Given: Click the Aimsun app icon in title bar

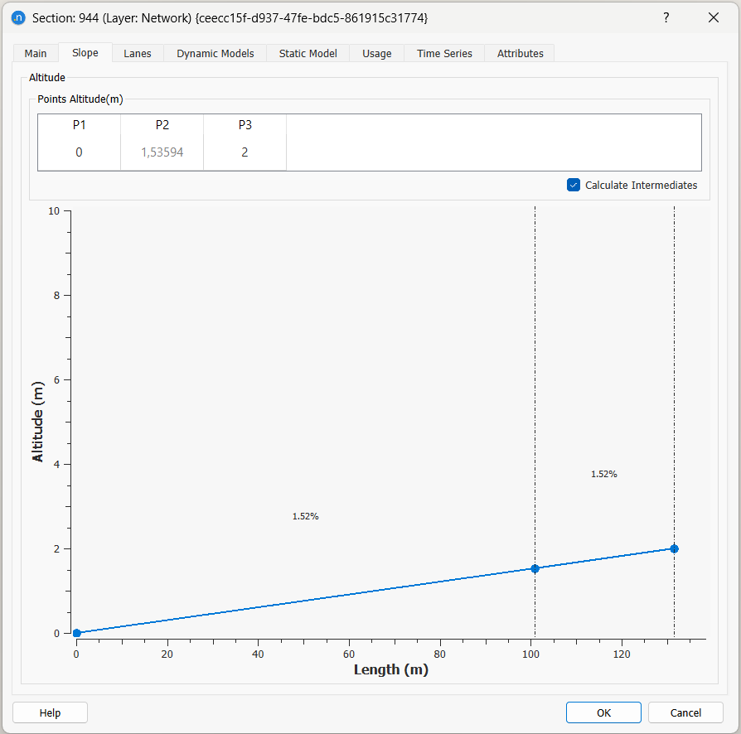Looking at the screenshot, I should point(18,17).
